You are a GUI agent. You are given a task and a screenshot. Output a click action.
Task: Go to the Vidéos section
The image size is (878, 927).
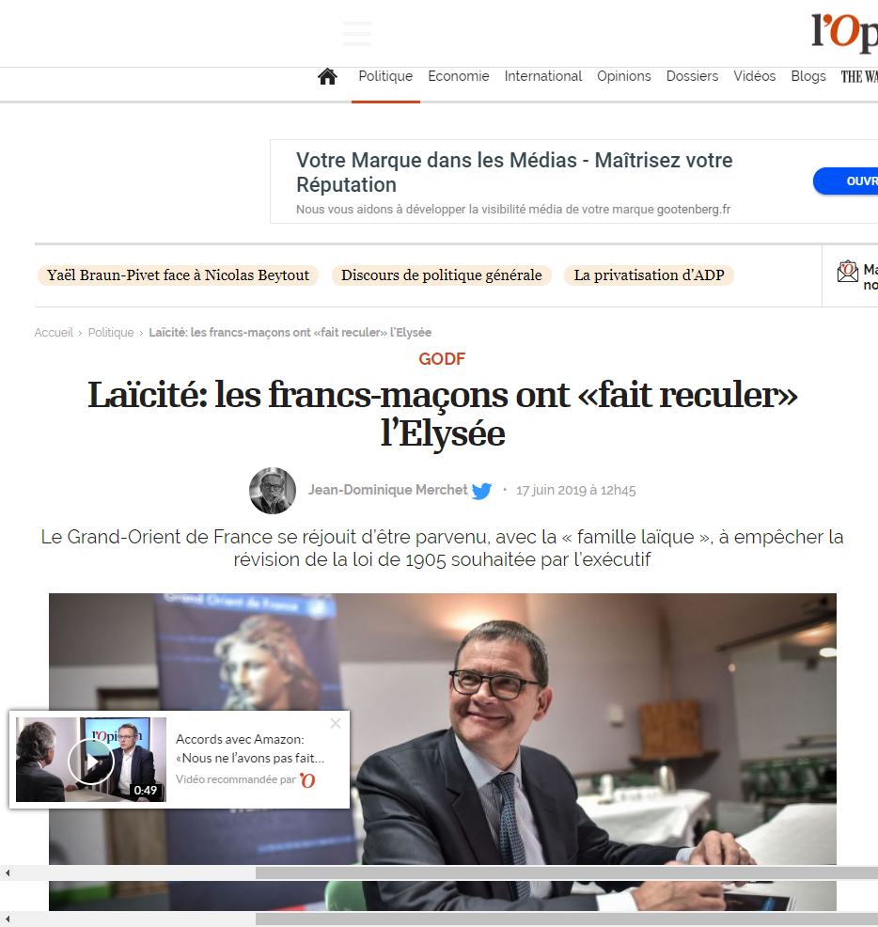coord(755,76)
